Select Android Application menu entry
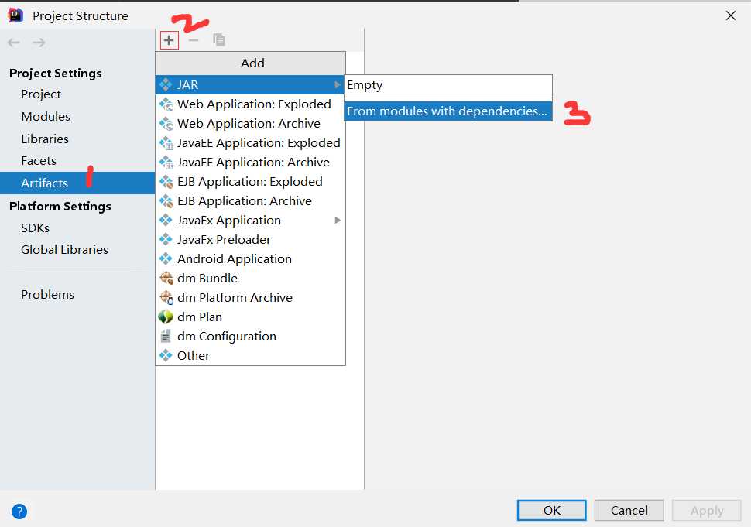Image resolution: width=751 pixels, height=527 pixels. coord(250,259)
